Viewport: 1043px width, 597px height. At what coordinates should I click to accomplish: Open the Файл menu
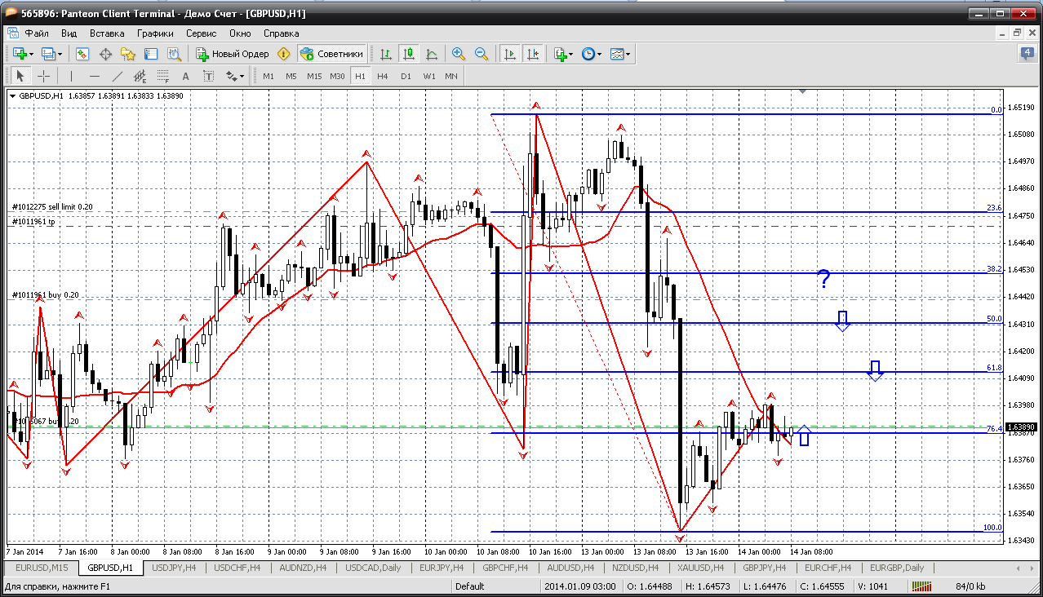(37, 33)
